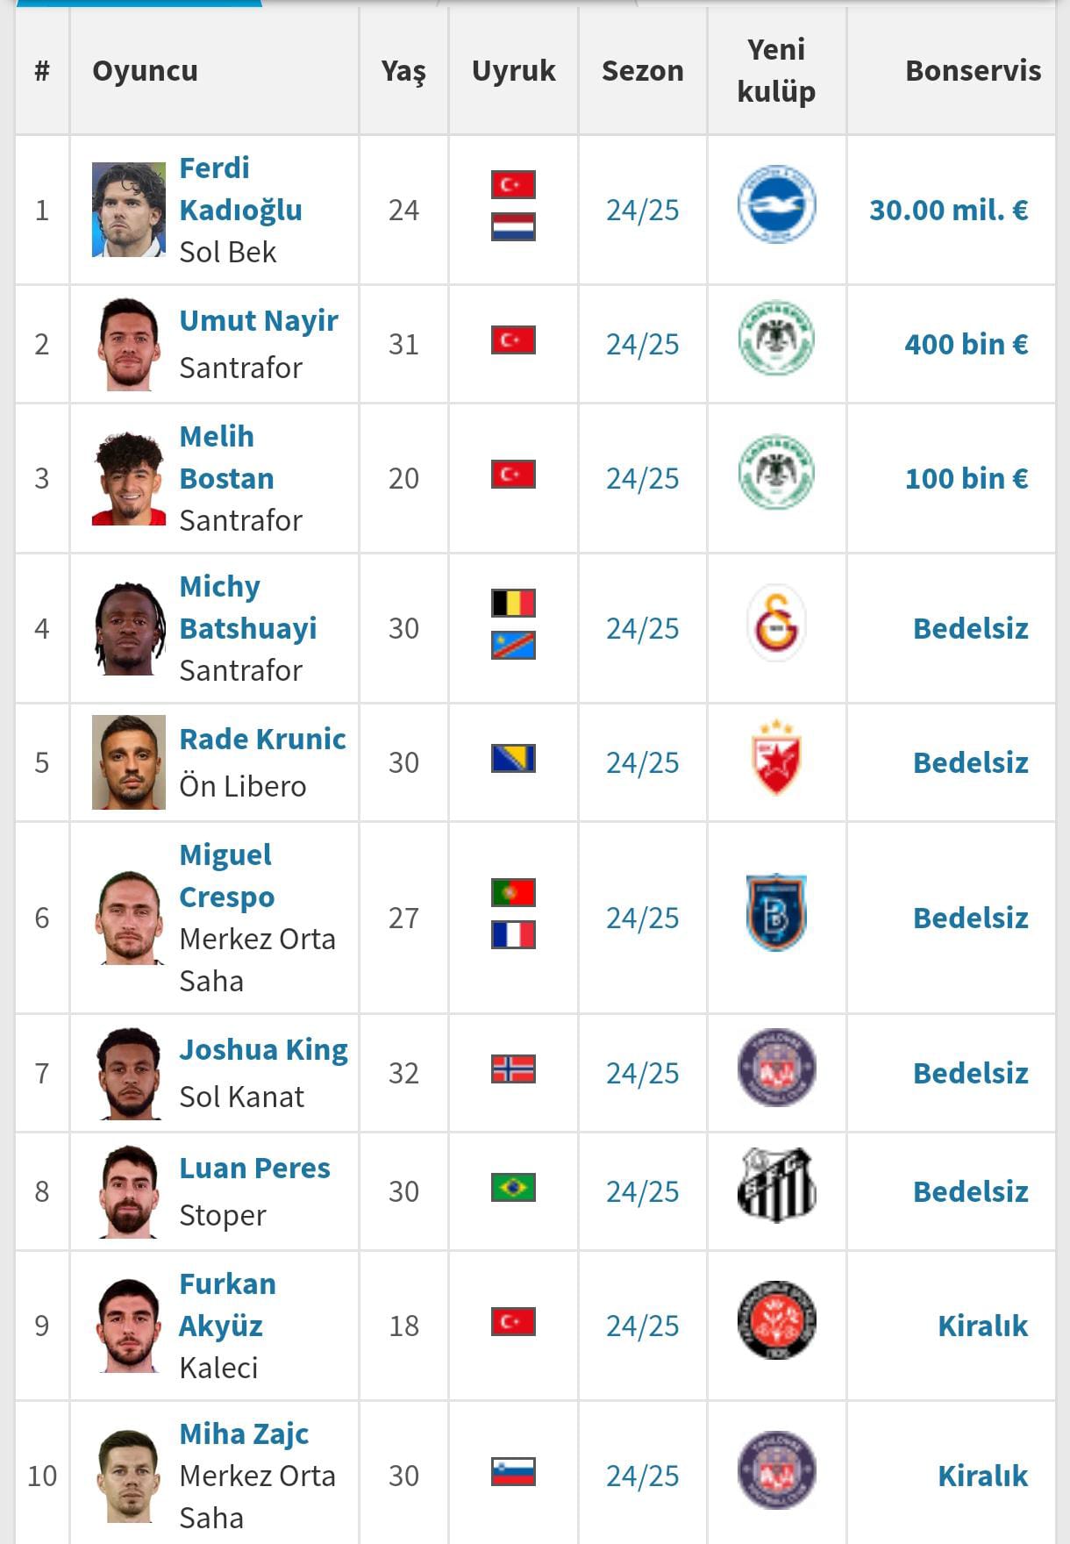Open Miguel Crespo's player photo
Image resolution: width=1070 pixels, height=1544 pixels.
pos(129,917)
